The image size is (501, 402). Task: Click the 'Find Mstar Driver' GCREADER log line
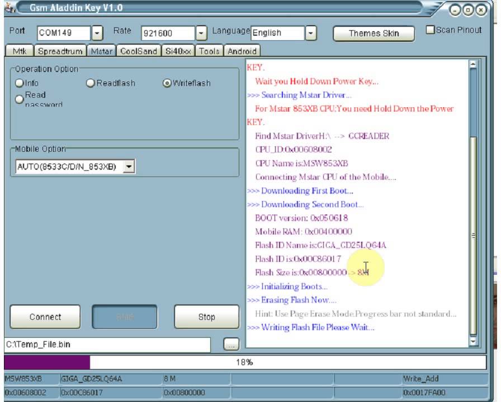(322, 136)
